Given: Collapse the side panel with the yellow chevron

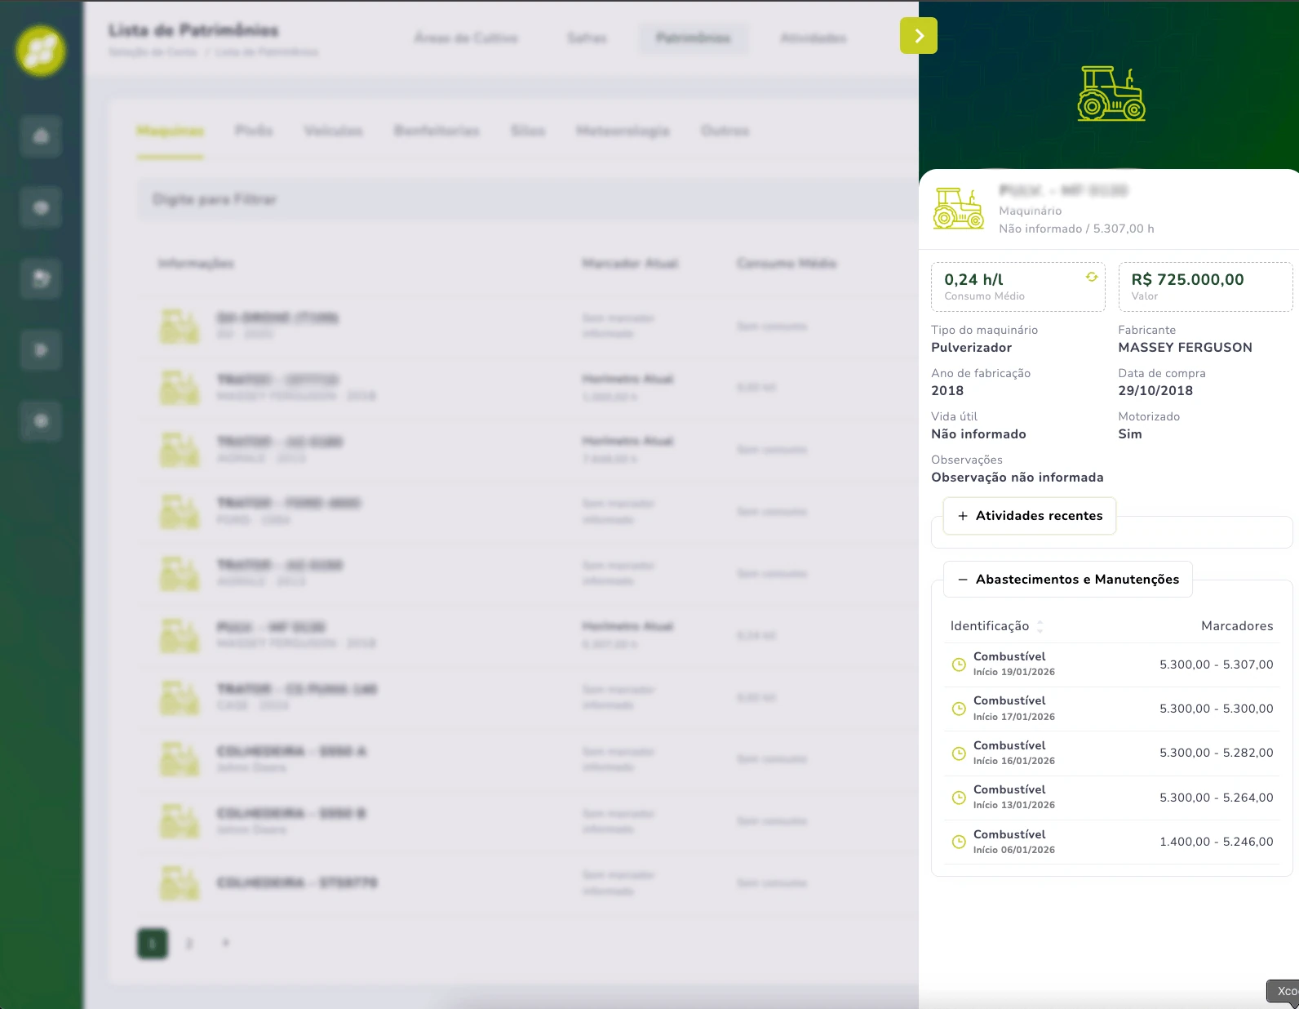Looking at the screenshot, I should [918, 36].
